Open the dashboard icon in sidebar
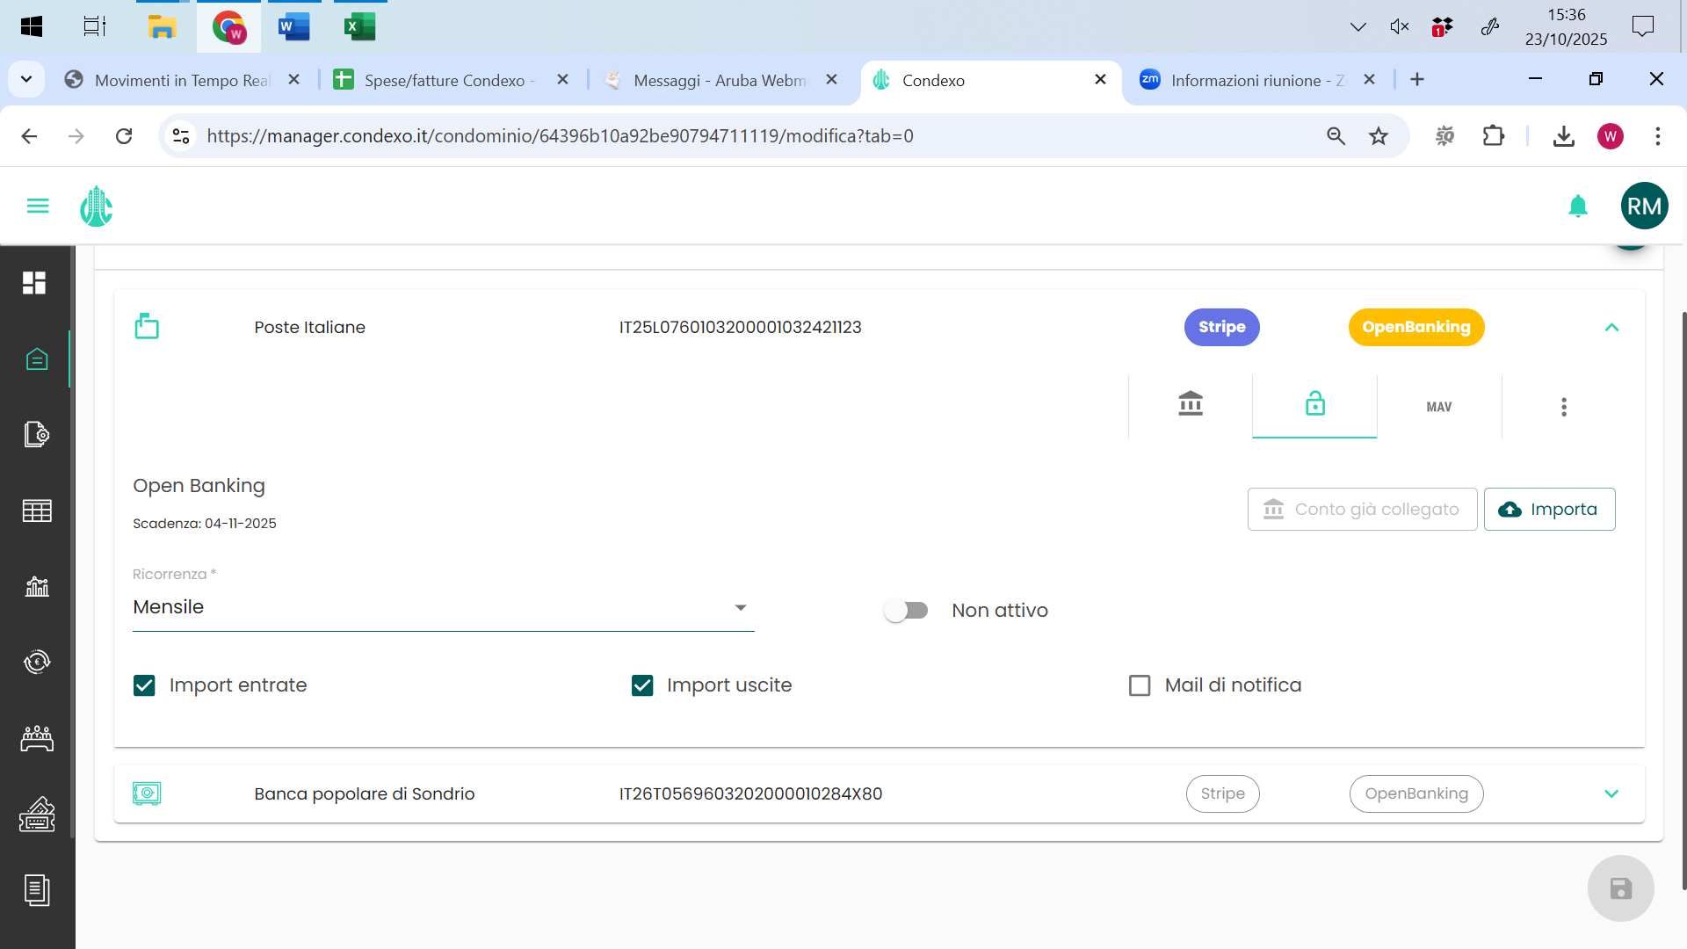This screenshot has width=1687, height=949. tap(34, 283)
